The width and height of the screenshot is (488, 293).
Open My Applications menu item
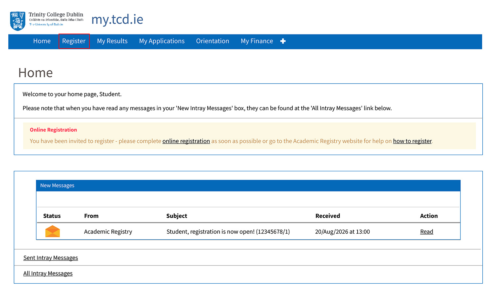[162, 41]
